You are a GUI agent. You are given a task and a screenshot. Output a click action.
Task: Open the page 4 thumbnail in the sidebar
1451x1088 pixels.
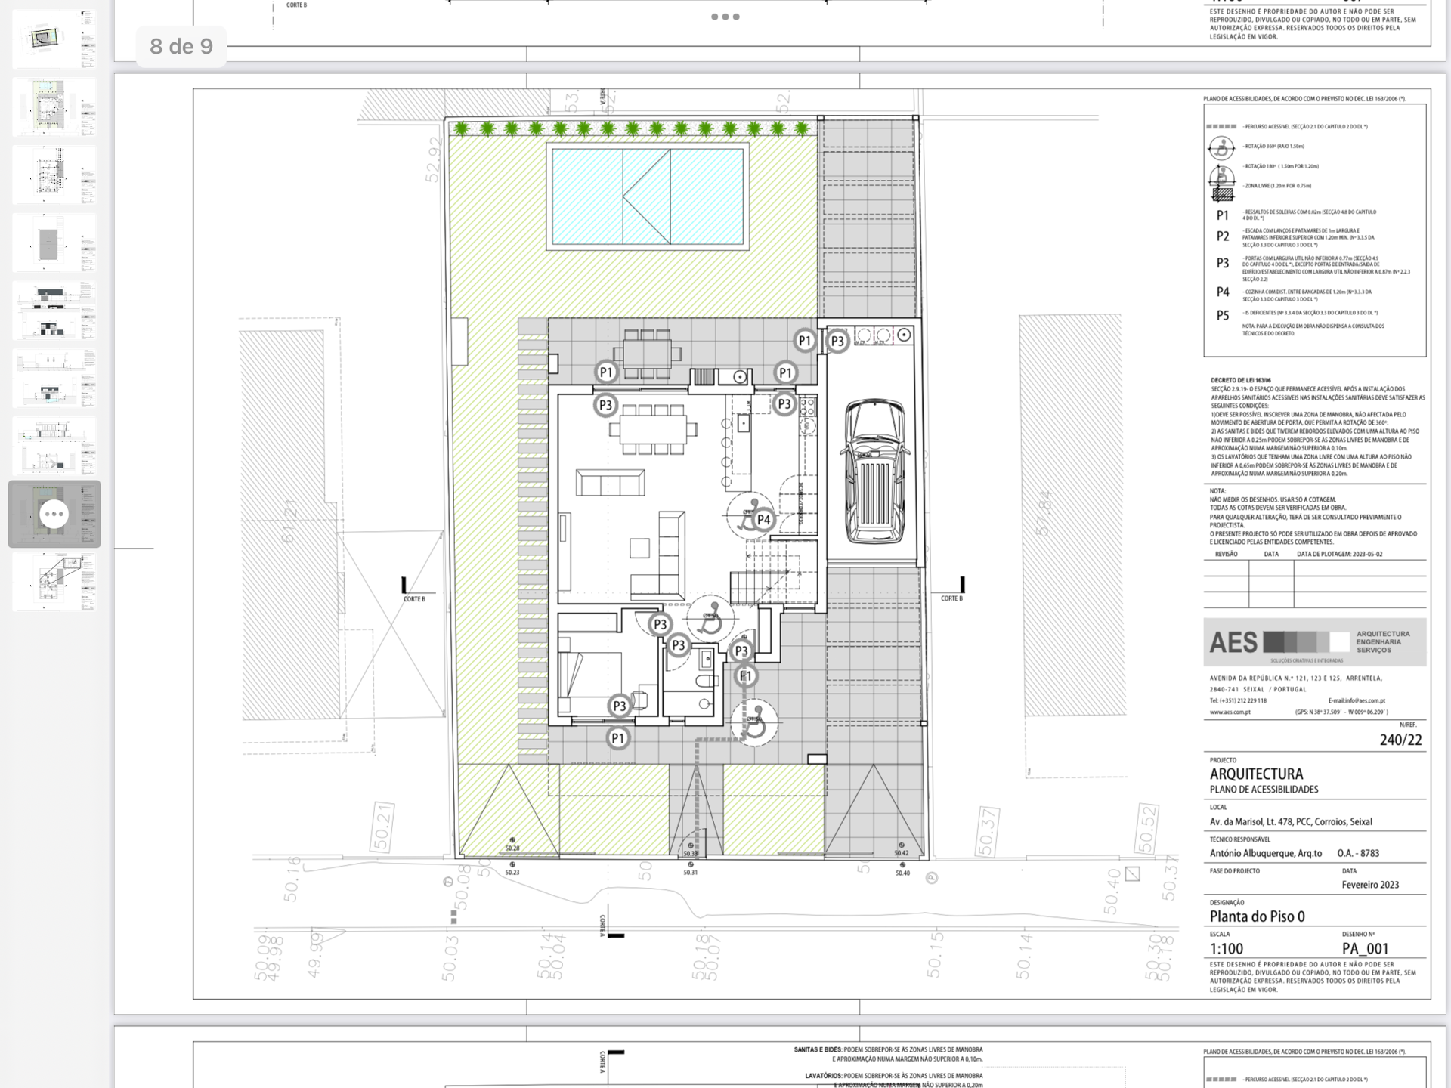point(54,243)
